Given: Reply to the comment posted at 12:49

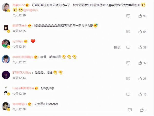Looking at the screenshot, I should coord(128,94).
